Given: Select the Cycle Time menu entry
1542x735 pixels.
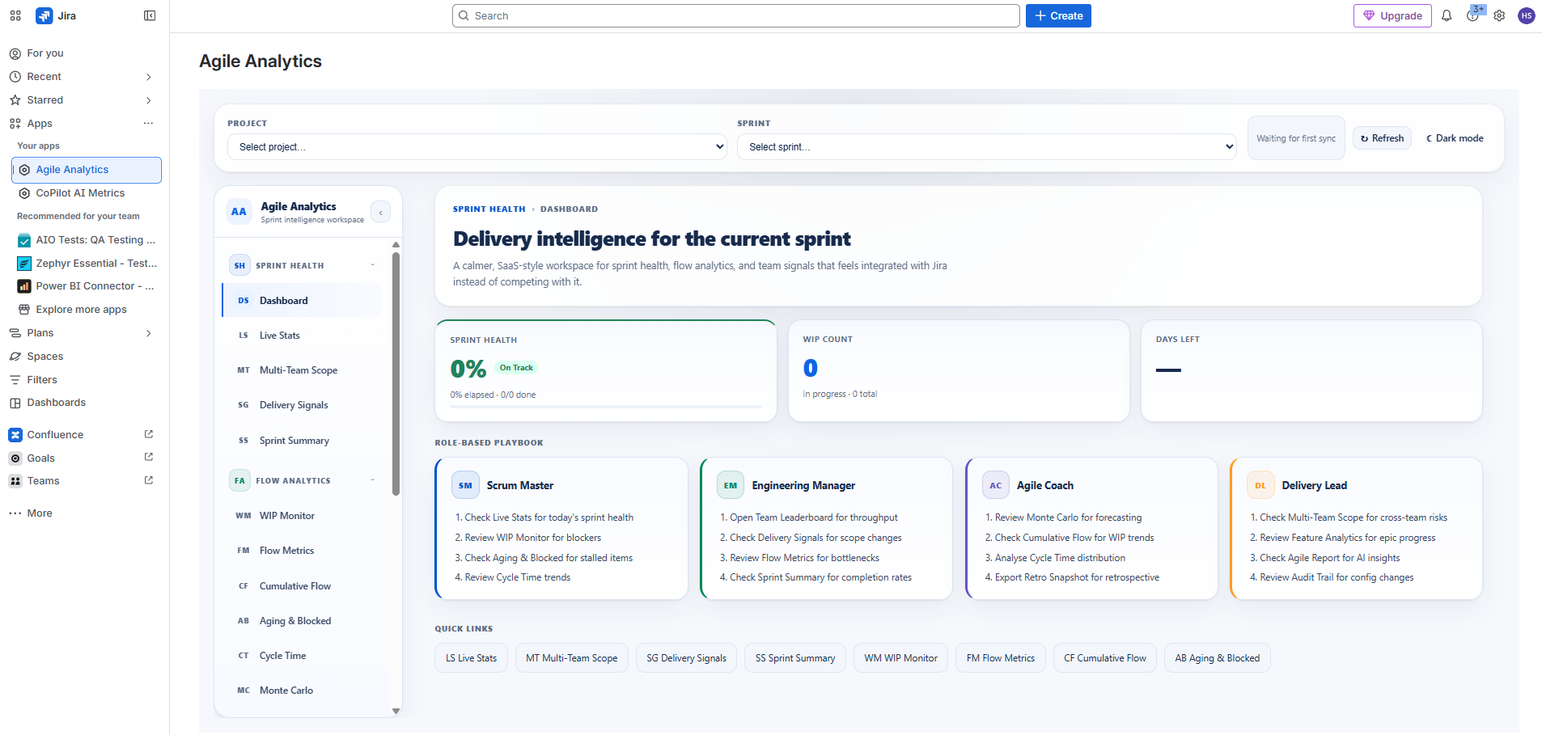Looking at the screenshot, I should (x=282, y=655).
